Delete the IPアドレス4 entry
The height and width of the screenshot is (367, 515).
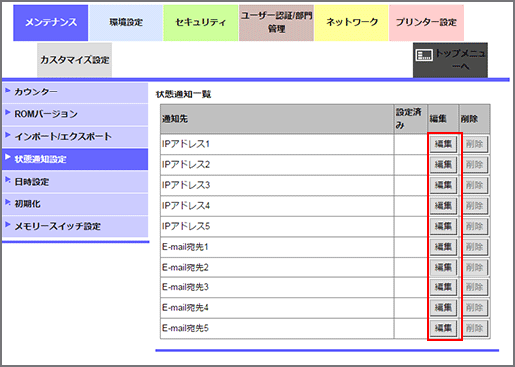click(475, 206)
